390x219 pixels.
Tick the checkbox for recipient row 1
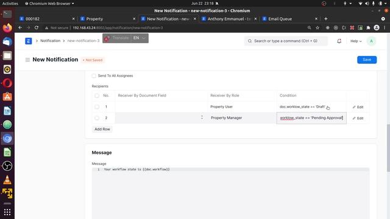tap(97, 107)
